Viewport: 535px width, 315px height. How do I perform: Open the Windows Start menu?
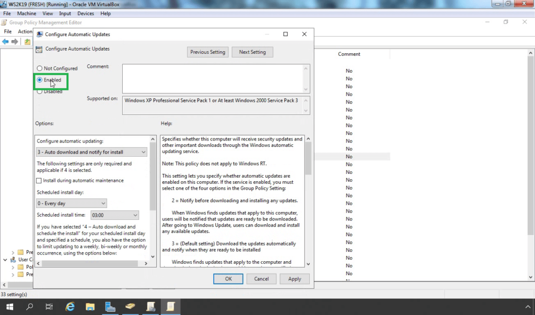pyautogui.click(x=9, y=307)
